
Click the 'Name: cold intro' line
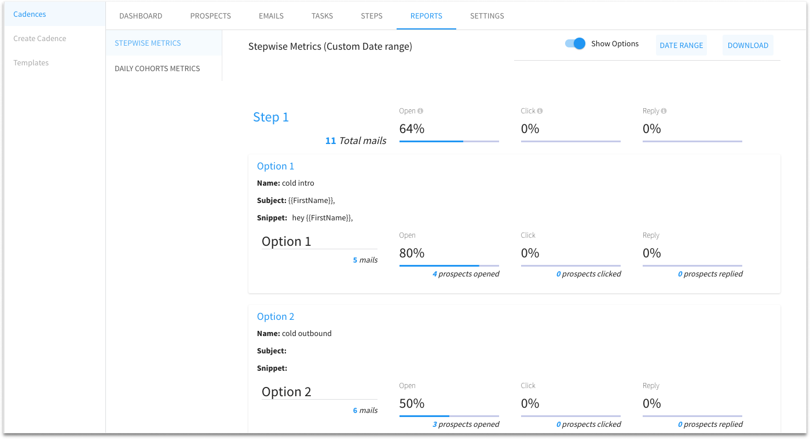click(285, 183)
